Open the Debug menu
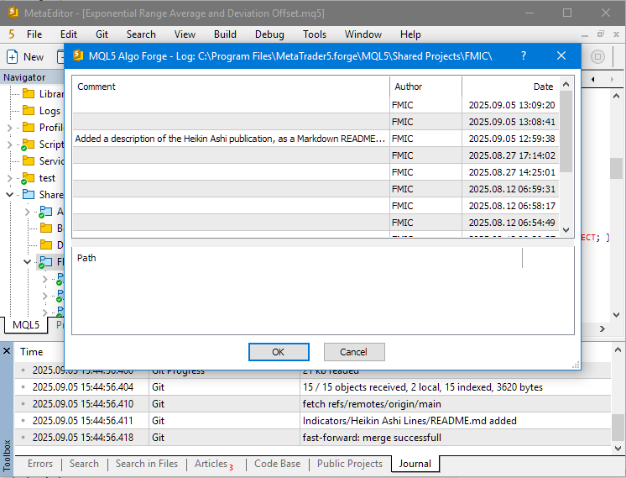The image size is (626, 478). click(269, 34)
